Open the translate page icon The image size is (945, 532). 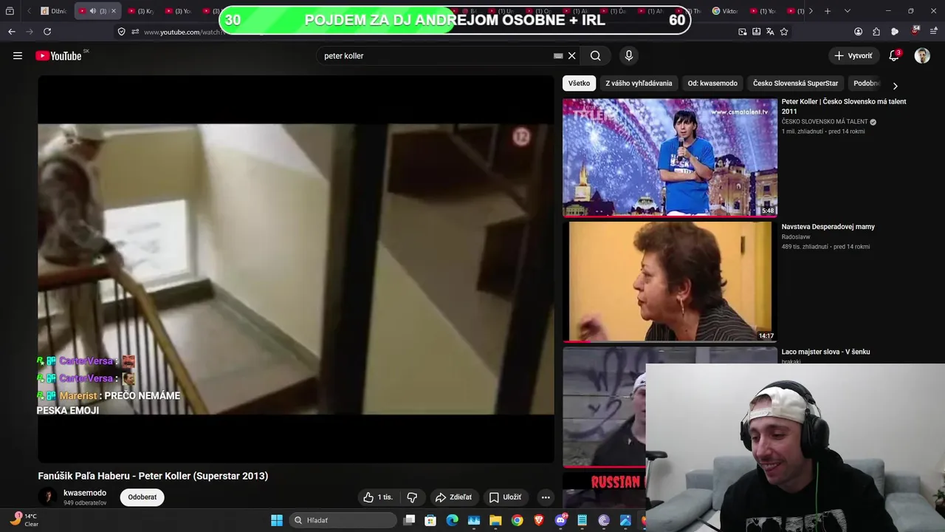click(x=770, y=32)
